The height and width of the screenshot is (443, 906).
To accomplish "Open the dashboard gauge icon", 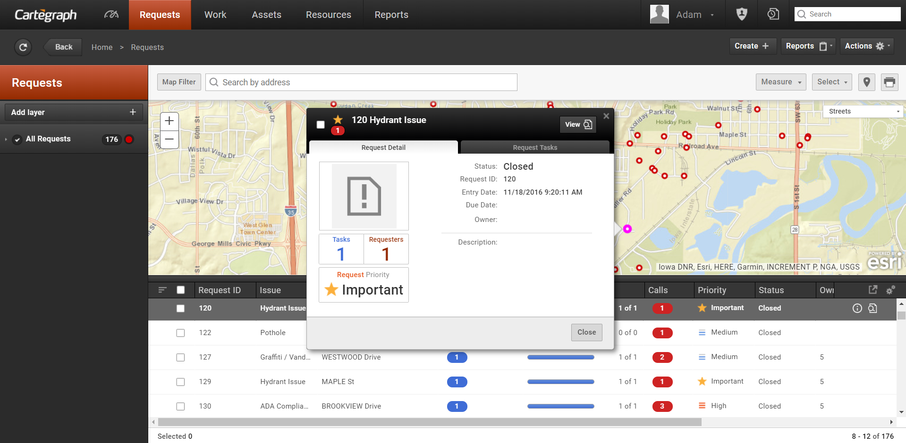I will point(111,15).
